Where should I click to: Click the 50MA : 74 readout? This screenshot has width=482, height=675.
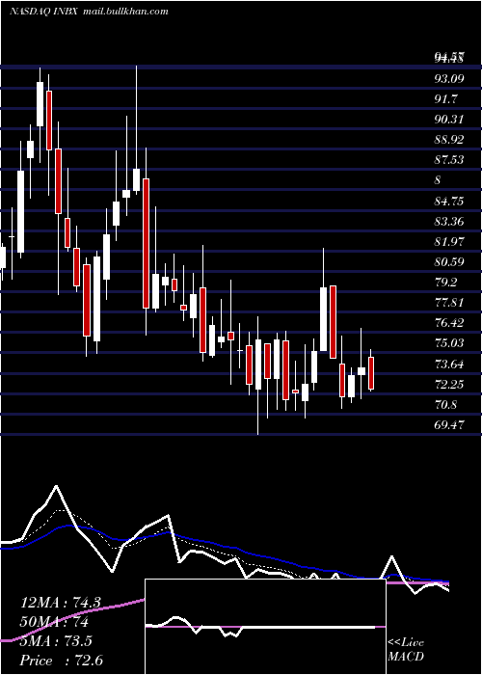(55, 622)
